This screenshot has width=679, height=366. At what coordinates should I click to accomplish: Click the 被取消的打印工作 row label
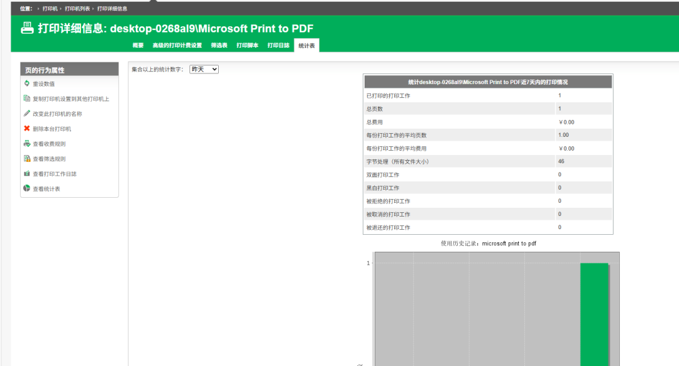coord(389,214)
